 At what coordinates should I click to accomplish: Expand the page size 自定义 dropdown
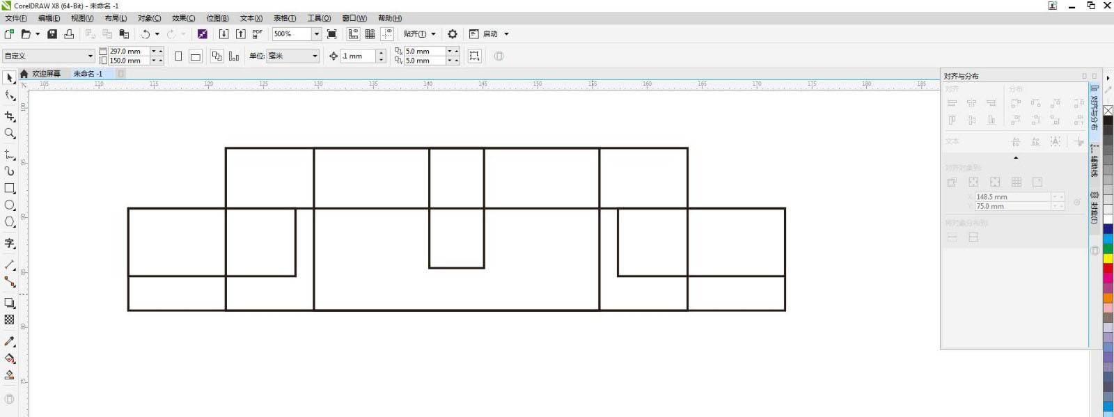click(90, 56)
